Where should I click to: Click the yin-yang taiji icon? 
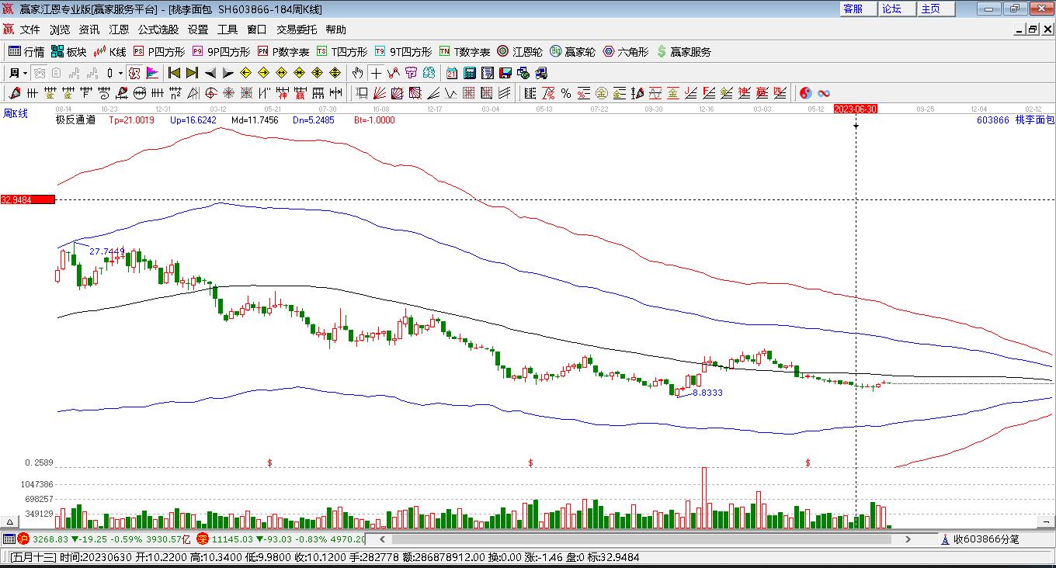[806, 93]
